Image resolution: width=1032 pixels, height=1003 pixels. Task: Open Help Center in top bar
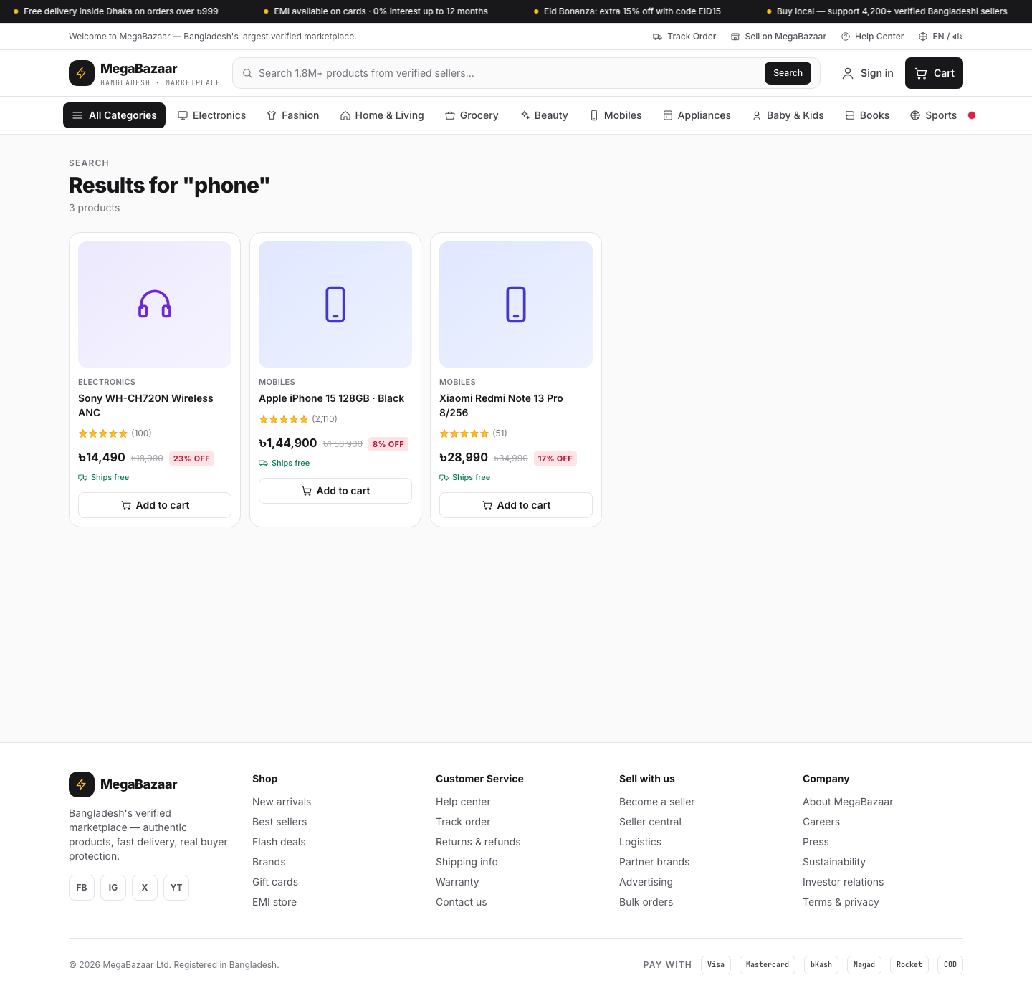pyautogui.click(x=873, y=37)
